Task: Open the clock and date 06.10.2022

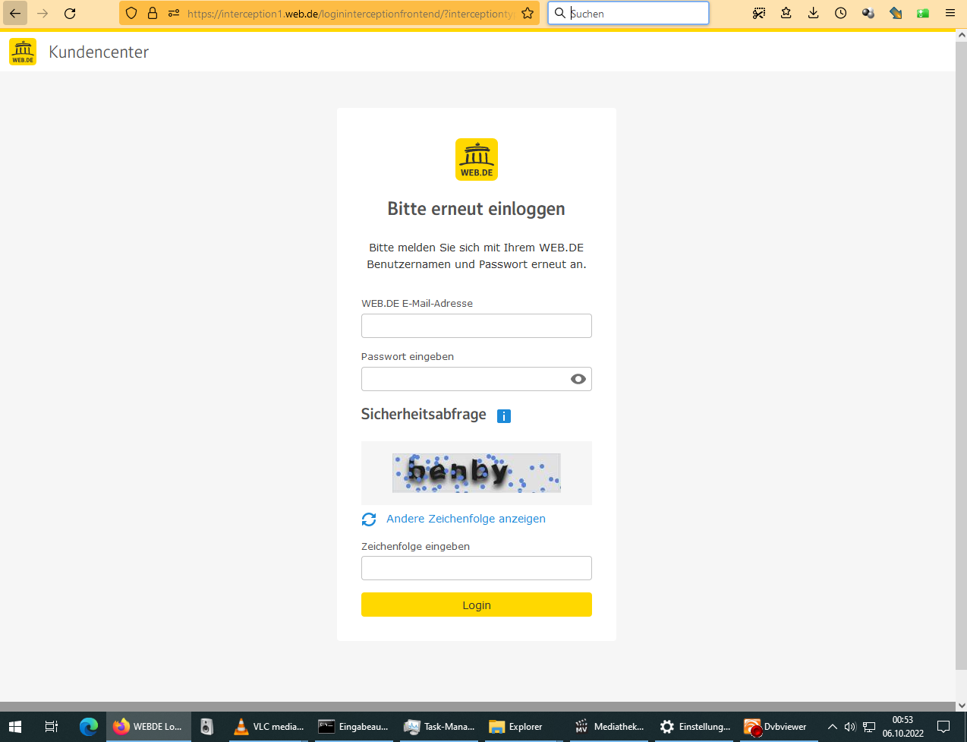Action: click(902, 727)
